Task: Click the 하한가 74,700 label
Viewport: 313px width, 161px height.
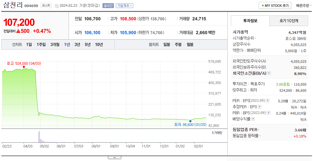Action: pos(151,33)
